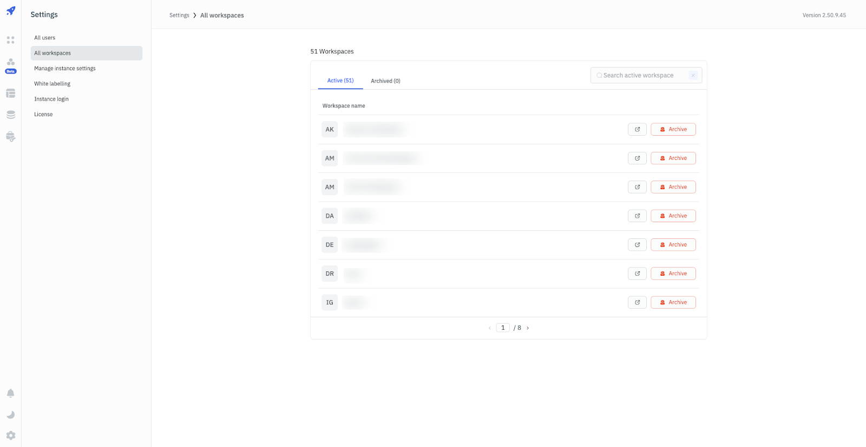Open the AK workspace via open icon
This screenshot has height=447, width=866.
pos(637,130)
